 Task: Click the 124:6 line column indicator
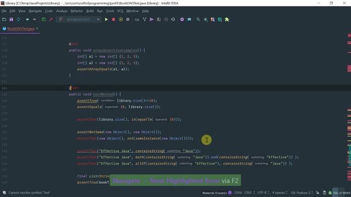pos(237,193)
